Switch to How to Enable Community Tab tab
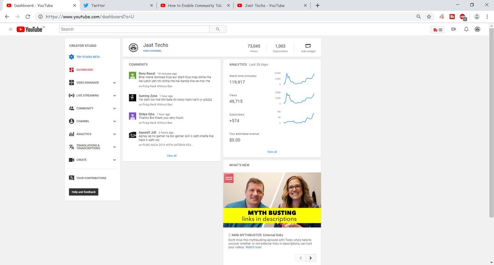494x265 pixels. point(195,5)
